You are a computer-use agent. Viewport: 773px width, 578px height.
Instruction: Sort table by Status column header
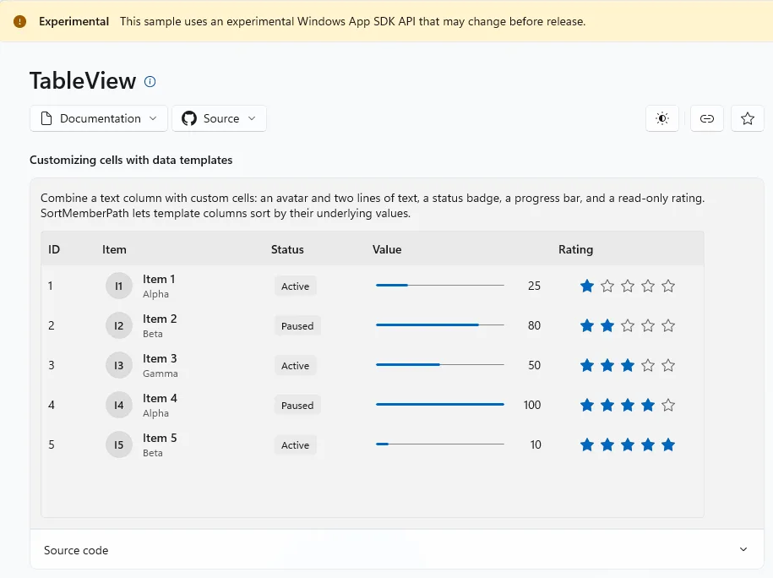click(287, 249)
